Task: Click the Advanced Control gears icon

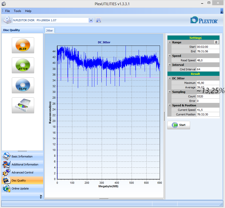Action: [x=6, y=172]
